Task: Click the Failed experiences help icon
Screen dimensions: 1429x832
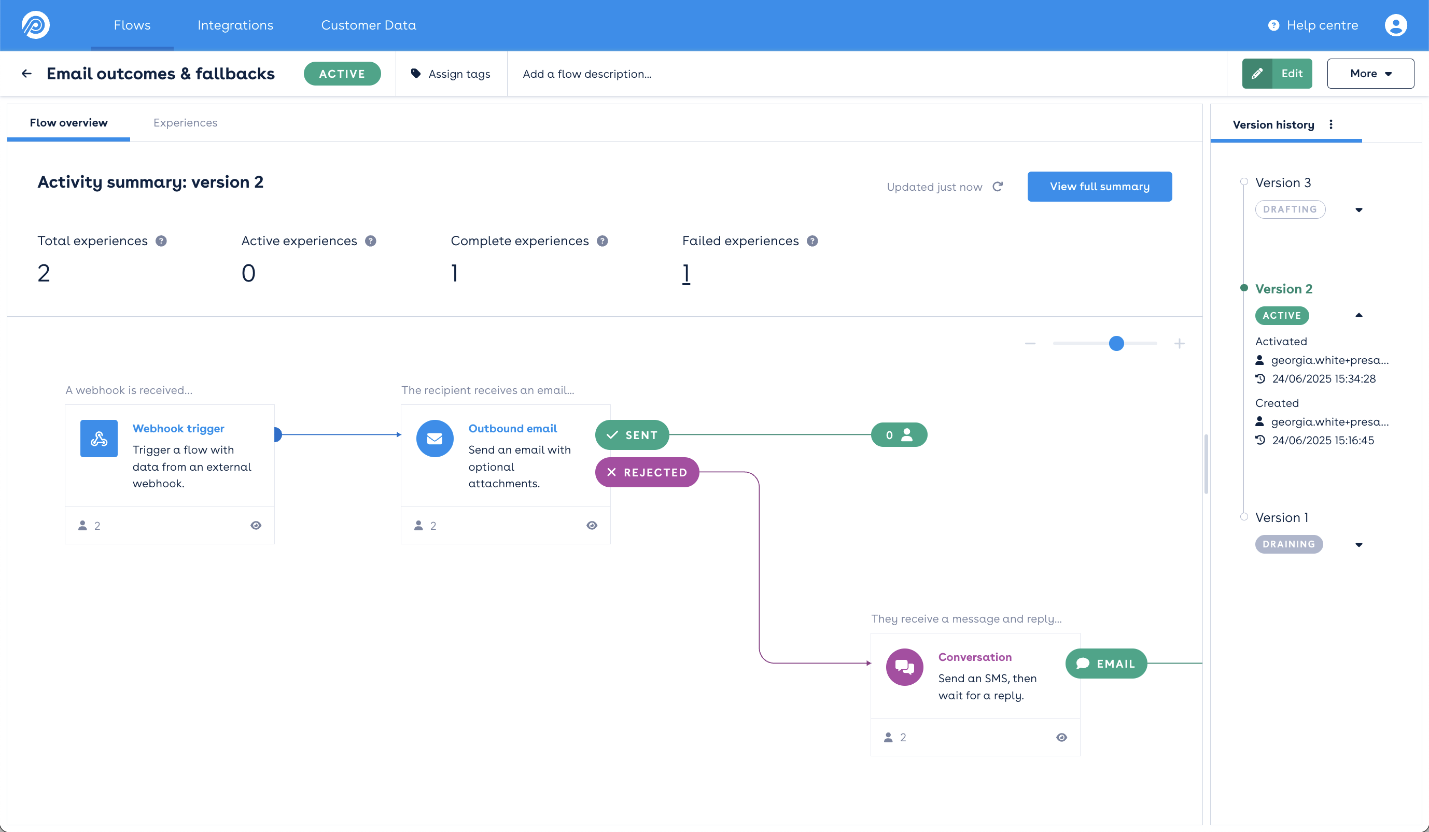Action: (812, 241)
